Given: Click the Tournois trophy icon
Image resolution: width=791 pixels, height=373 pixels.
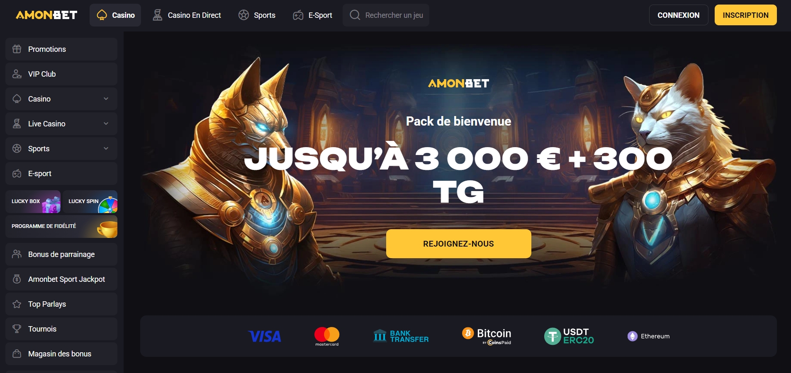Looking at the screenshot, I should point(17,329).
